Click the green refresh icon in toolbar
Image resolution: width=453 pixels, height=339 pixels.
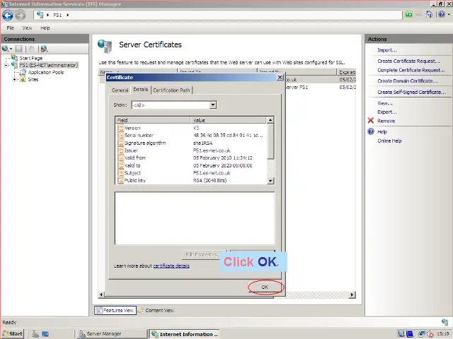click(x=408, y=14)
